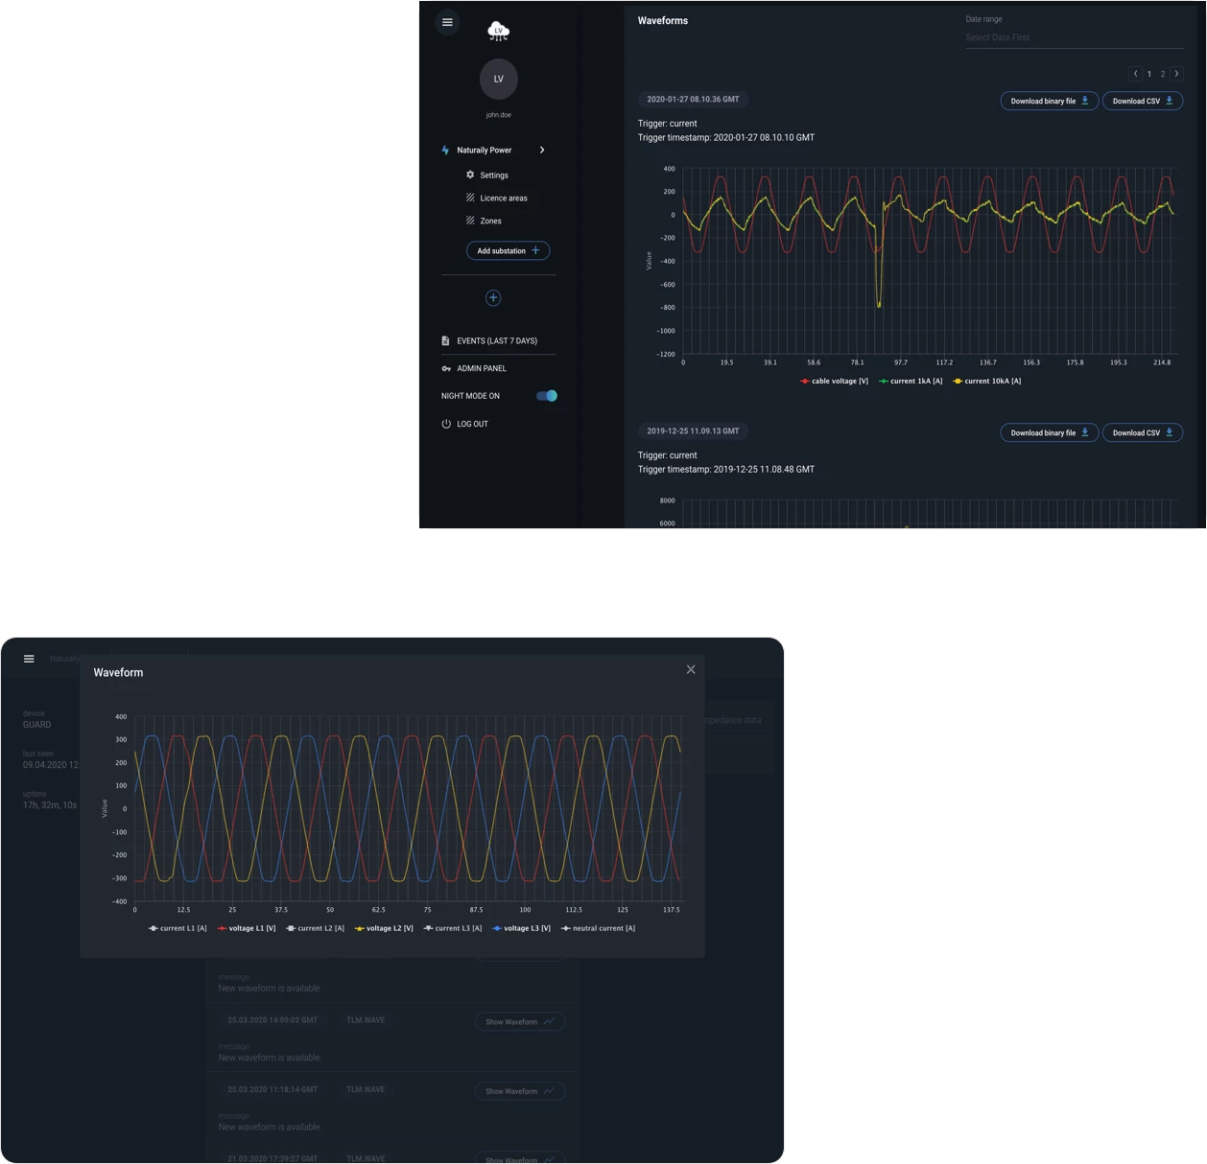Download CSV for 2019-12-25 waveform
This screenshot has height=1164, width=1207.
(x=1143, y=432)
